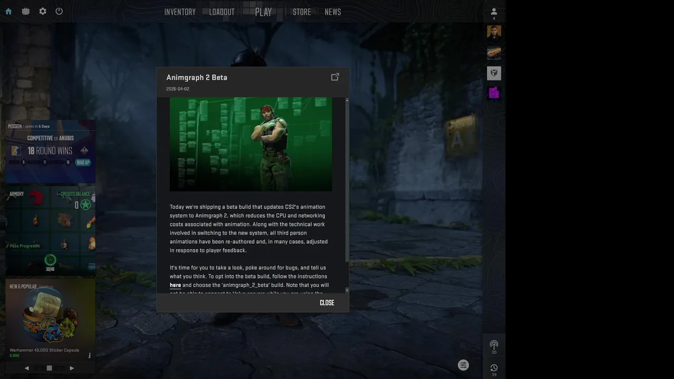Image resolution: width=674 pixels, height=379 pixels.
Task: Open the sliders options icon bottom right
Action: click(463, 365)
